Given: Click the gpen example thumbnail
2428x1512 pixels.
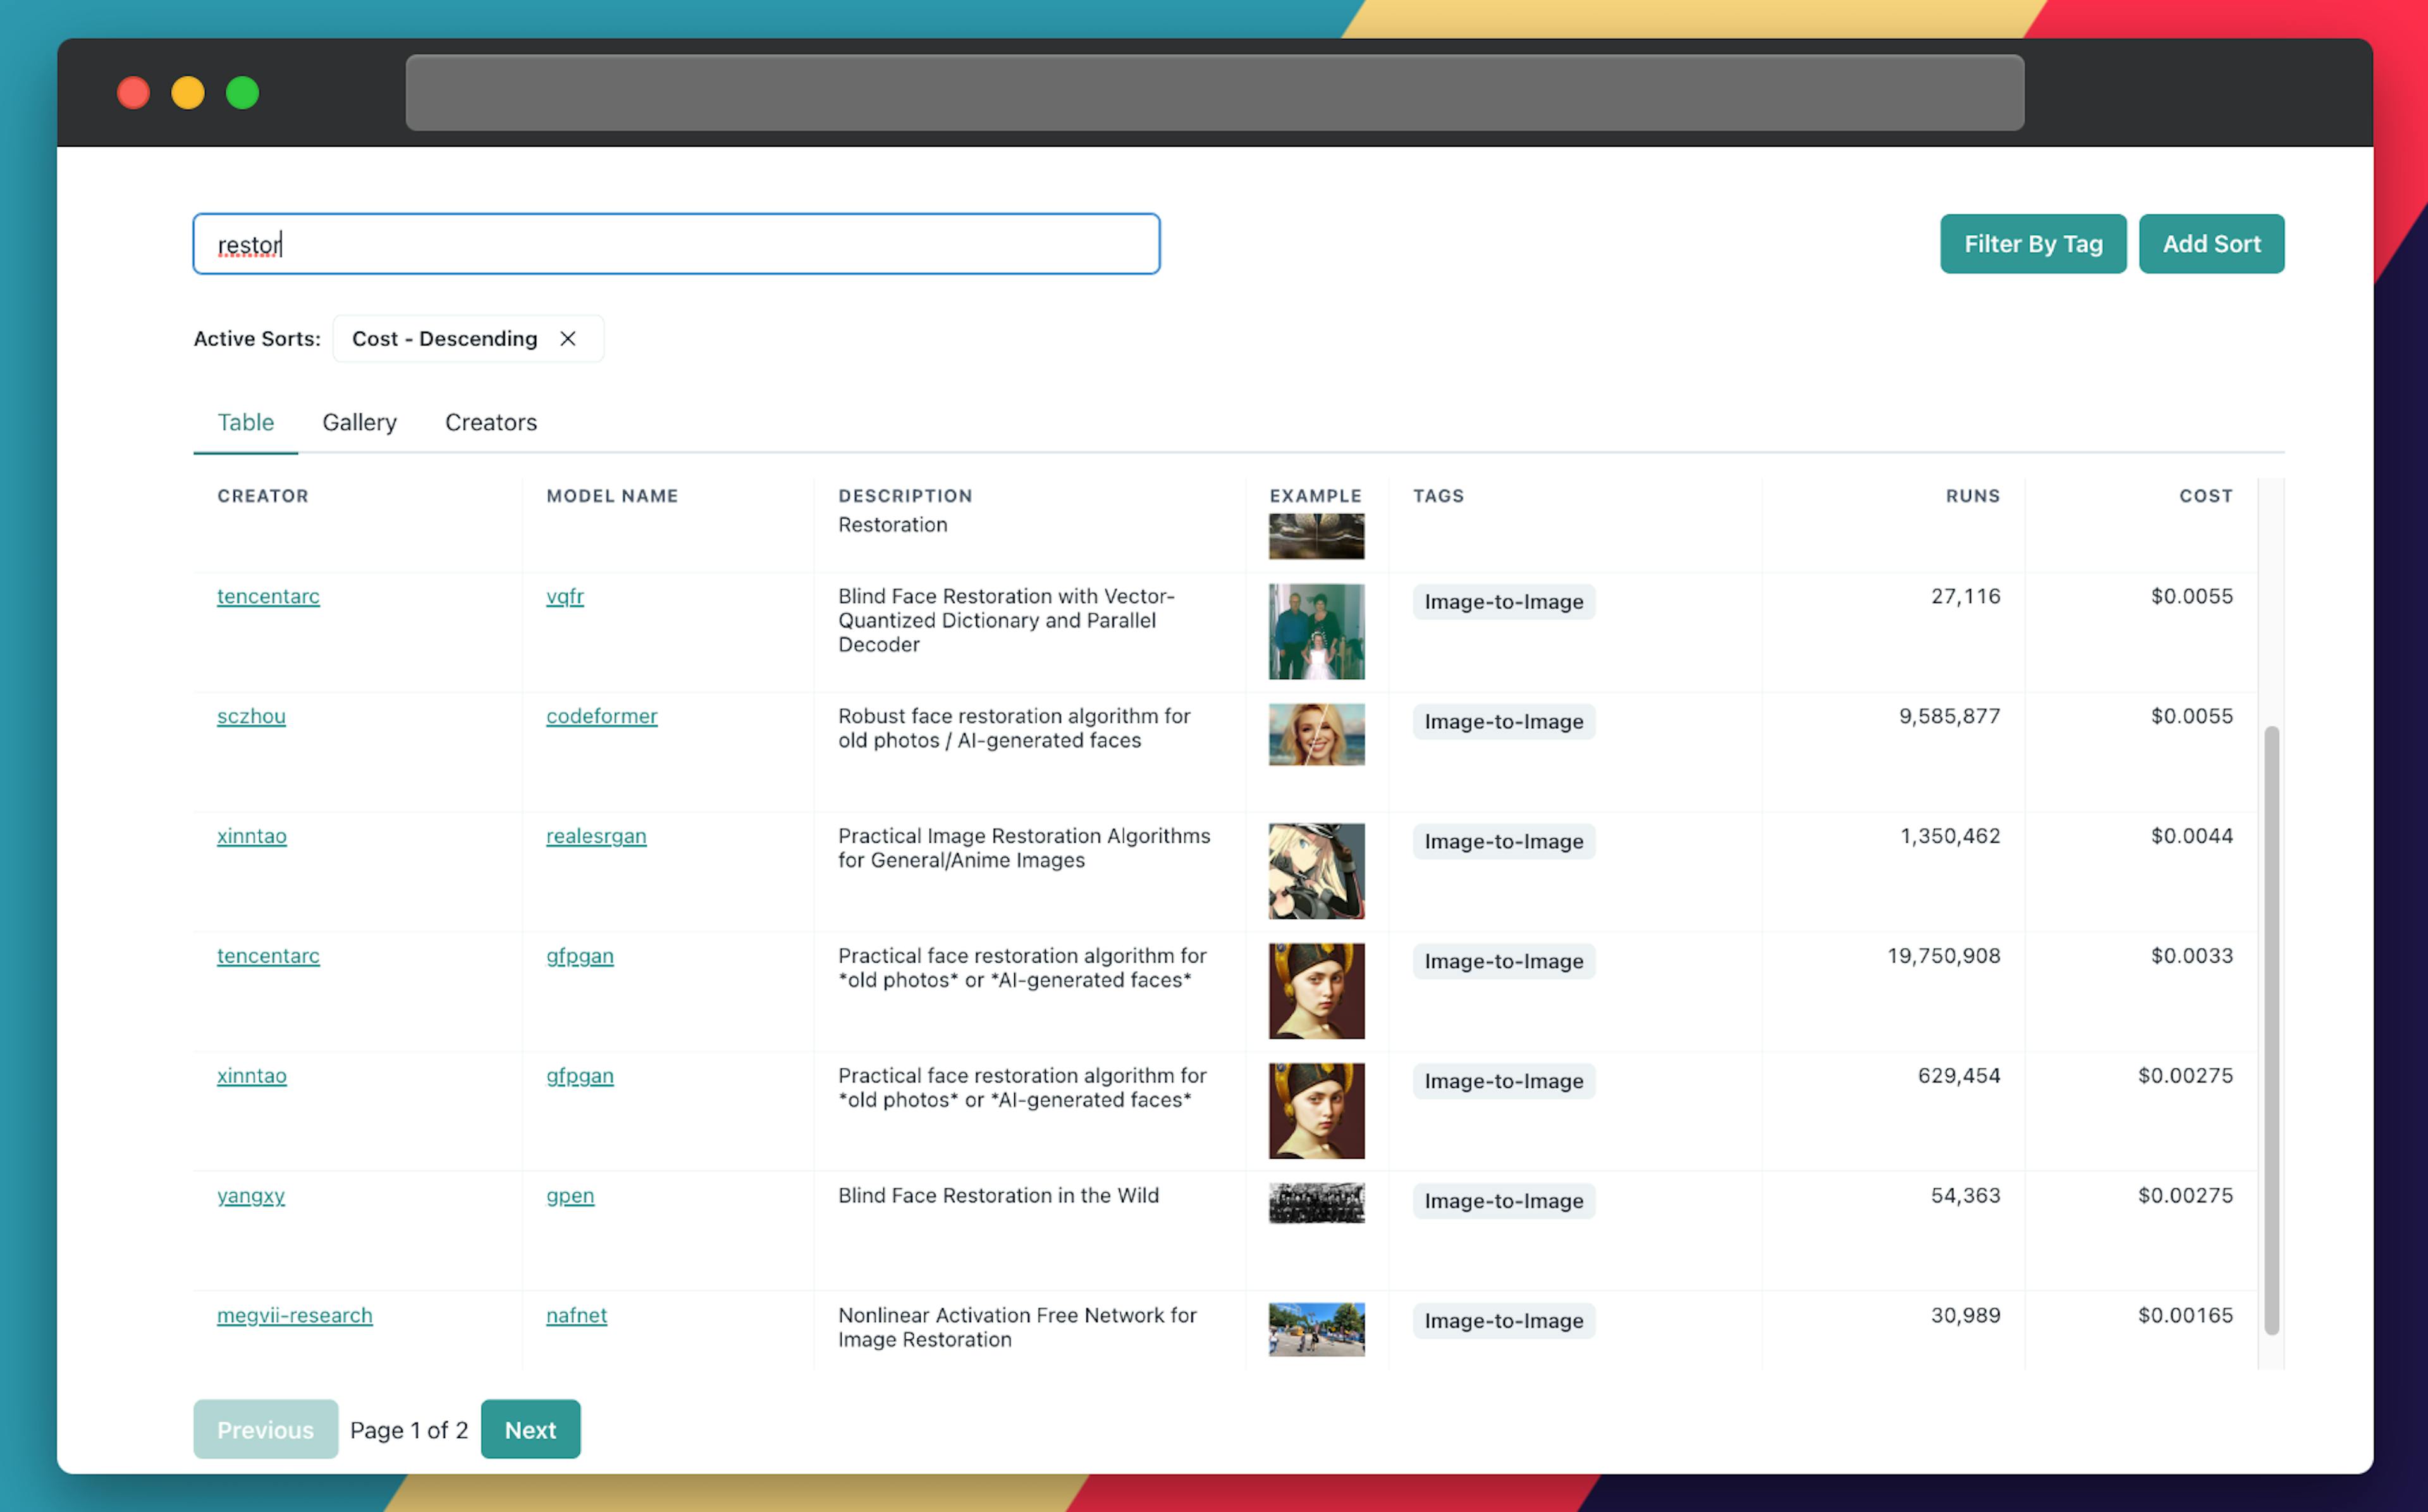Looking at the screenshot, I should pos(1316,1203).
